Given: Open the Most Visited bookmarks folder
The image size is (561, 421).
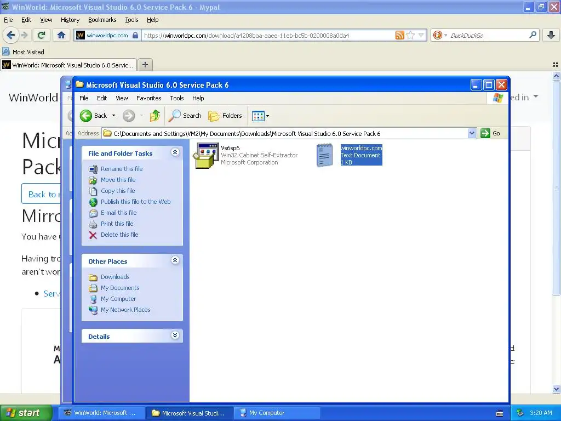Looking at the screenshot, I should [x=23, y=52].
